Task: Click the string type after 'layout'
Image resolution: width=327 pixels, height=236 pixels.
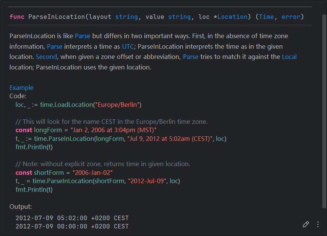Action: coord(126,17)
